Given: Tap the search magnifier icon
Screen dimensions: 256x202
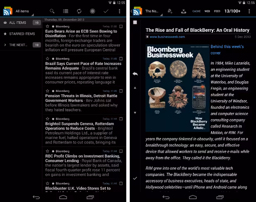Looking at the screenshot, I should click(x=52, y=11).
